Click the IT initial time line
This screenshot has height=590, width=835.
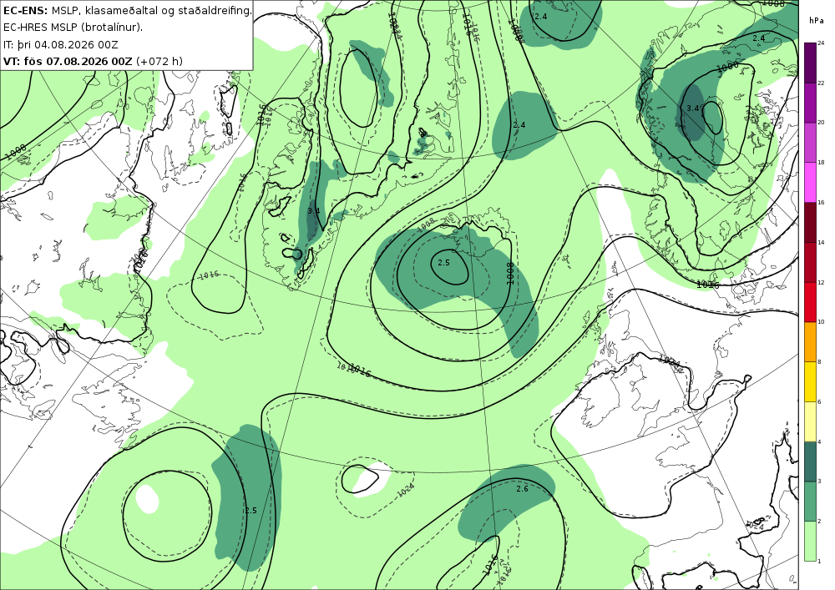pos(61,45)
